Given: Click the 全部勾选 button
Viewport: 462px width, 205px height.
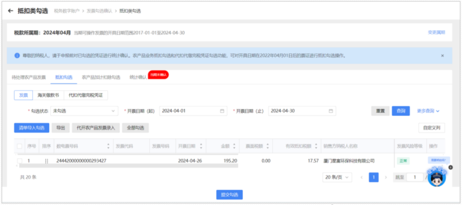Looking at the screenshot, I should pyautogui.click(x=135, y=128).
